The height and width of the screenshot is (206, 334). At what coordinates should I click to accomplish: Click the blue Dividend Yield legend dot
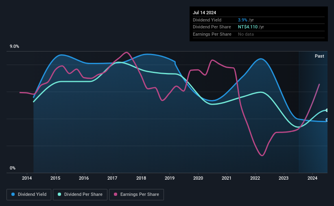click(x=13, y=194)
